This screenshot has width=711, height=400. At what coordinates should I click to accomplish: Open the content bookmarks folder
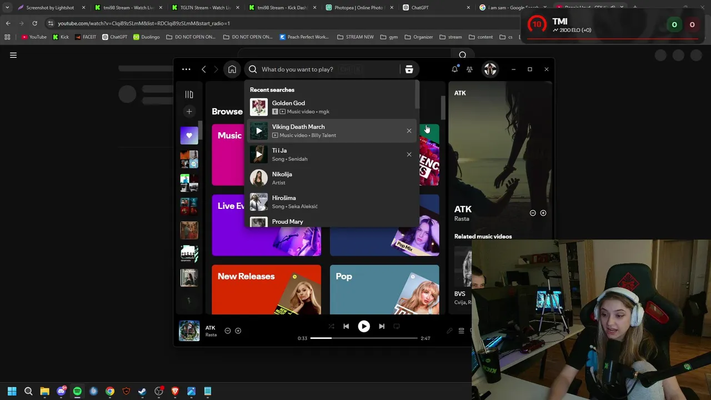(480, 37)
